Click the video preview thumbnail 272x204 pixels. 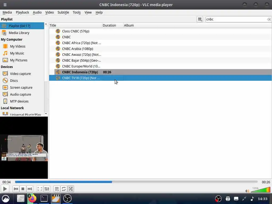pos(24,148)
